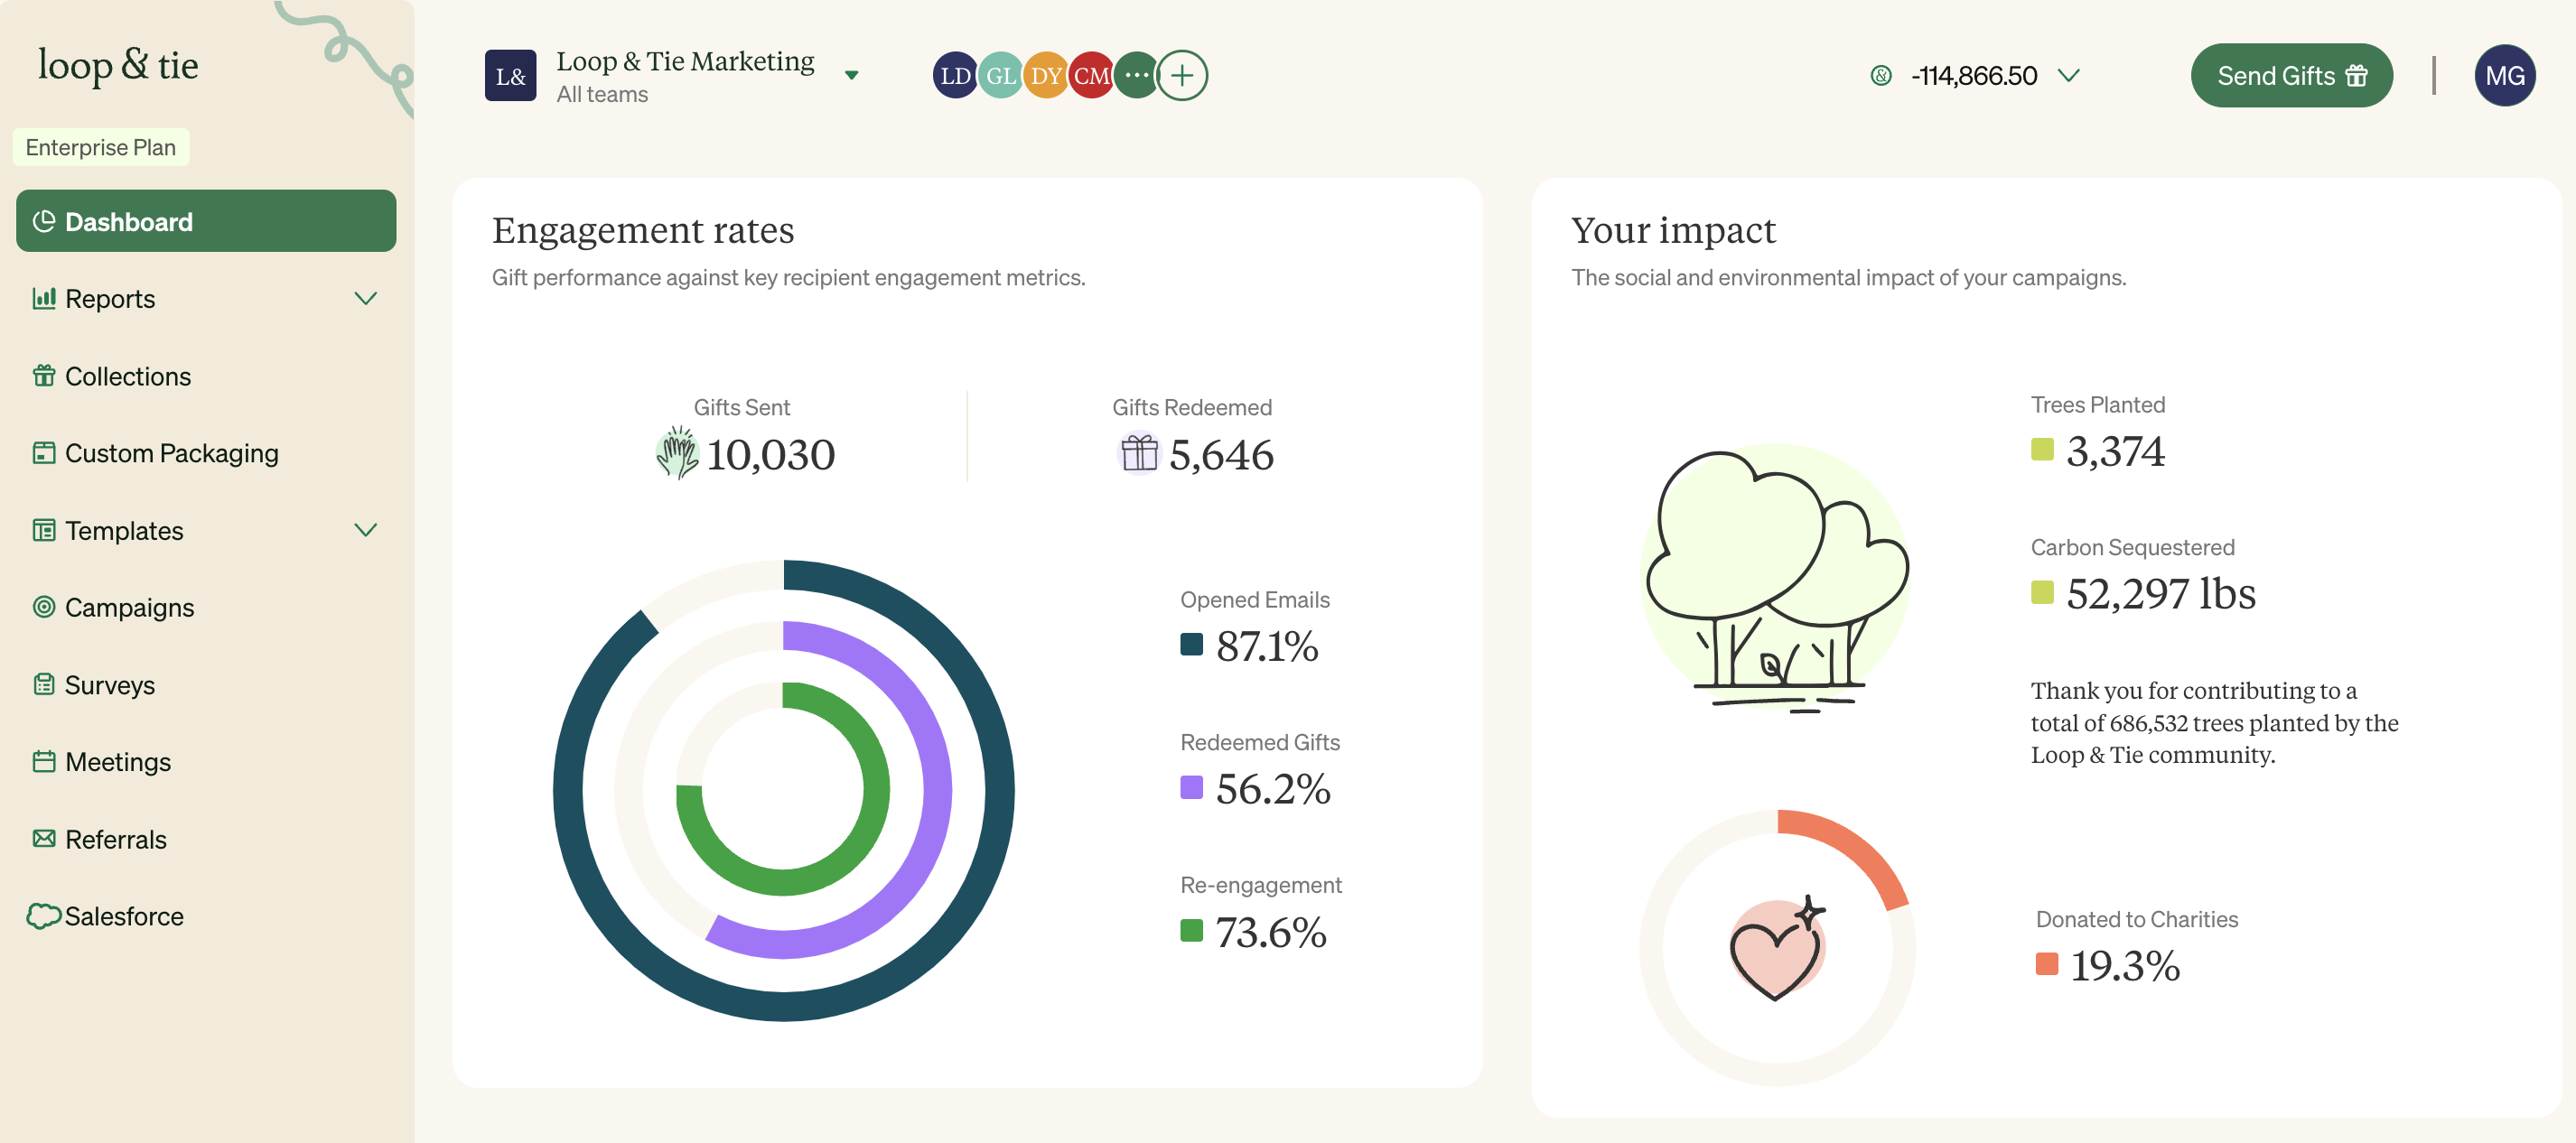This screenshot has height=1143, width=2576.
Task: Click the purple Redeemed Gifts legend swatch
Action: [x=1190, y=788]
